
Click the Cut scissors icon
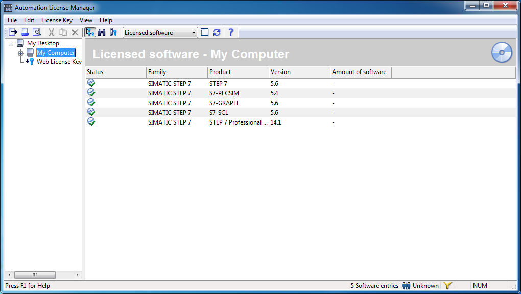pos(51,32)
